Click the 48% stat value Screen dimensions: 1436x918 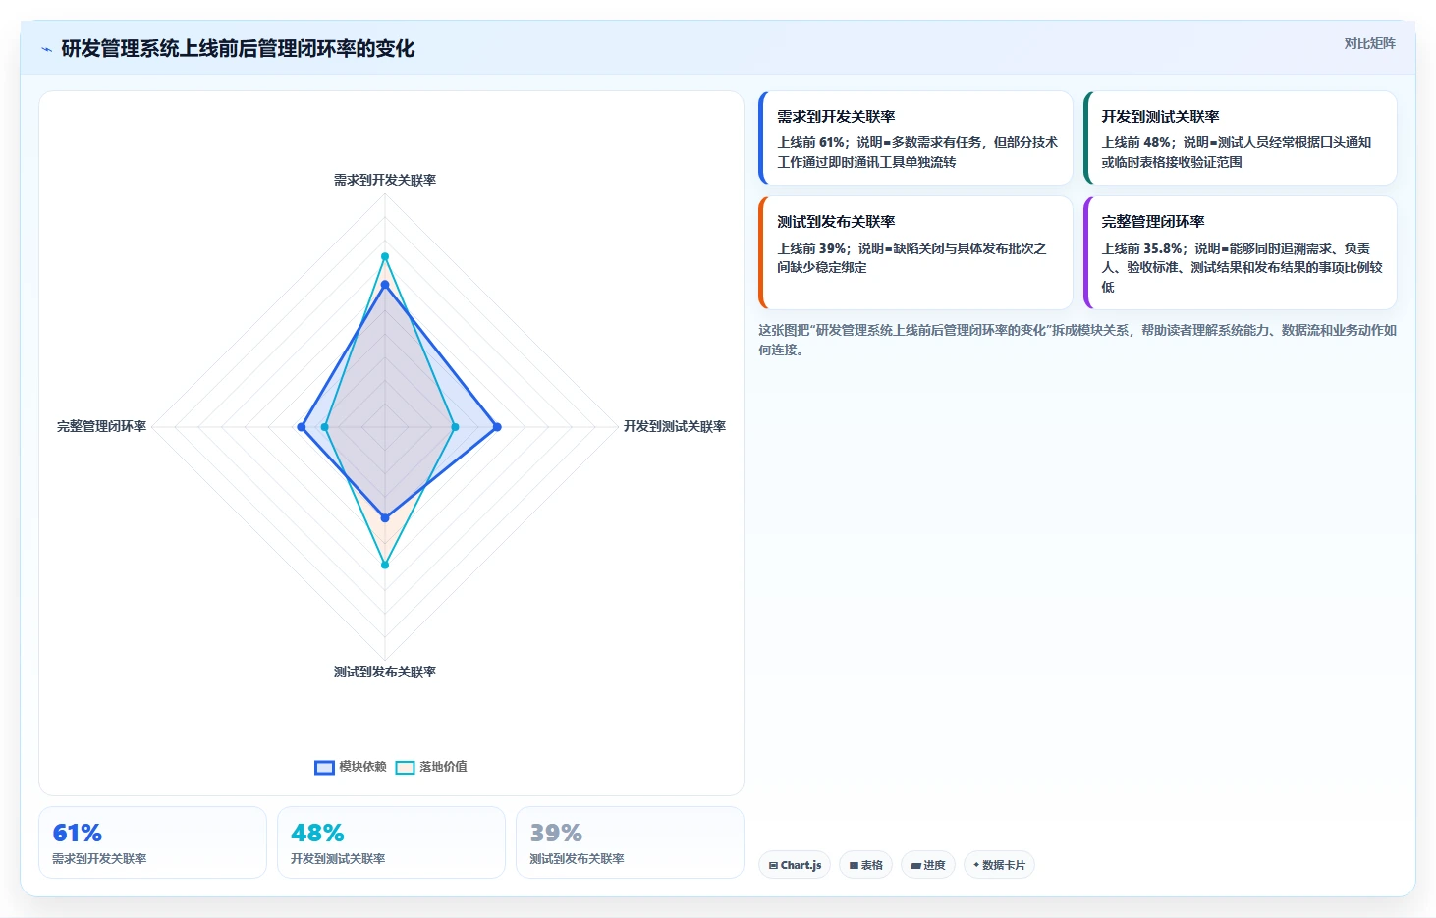317,833
